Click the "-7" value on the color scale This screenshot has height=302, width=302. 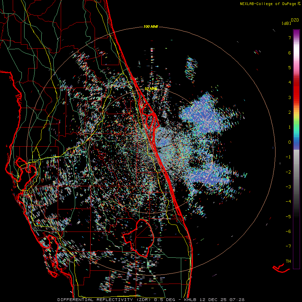[x=288, y=246]
